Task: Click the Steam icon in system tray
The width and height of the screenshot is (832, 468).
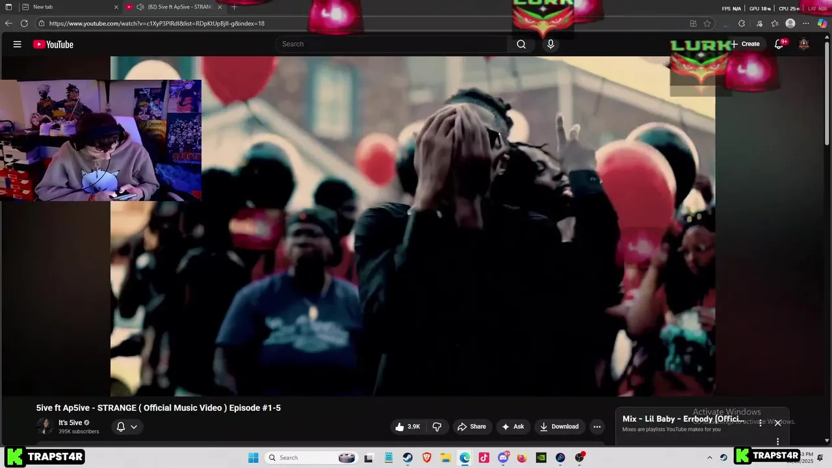Action: pos(723,458)
